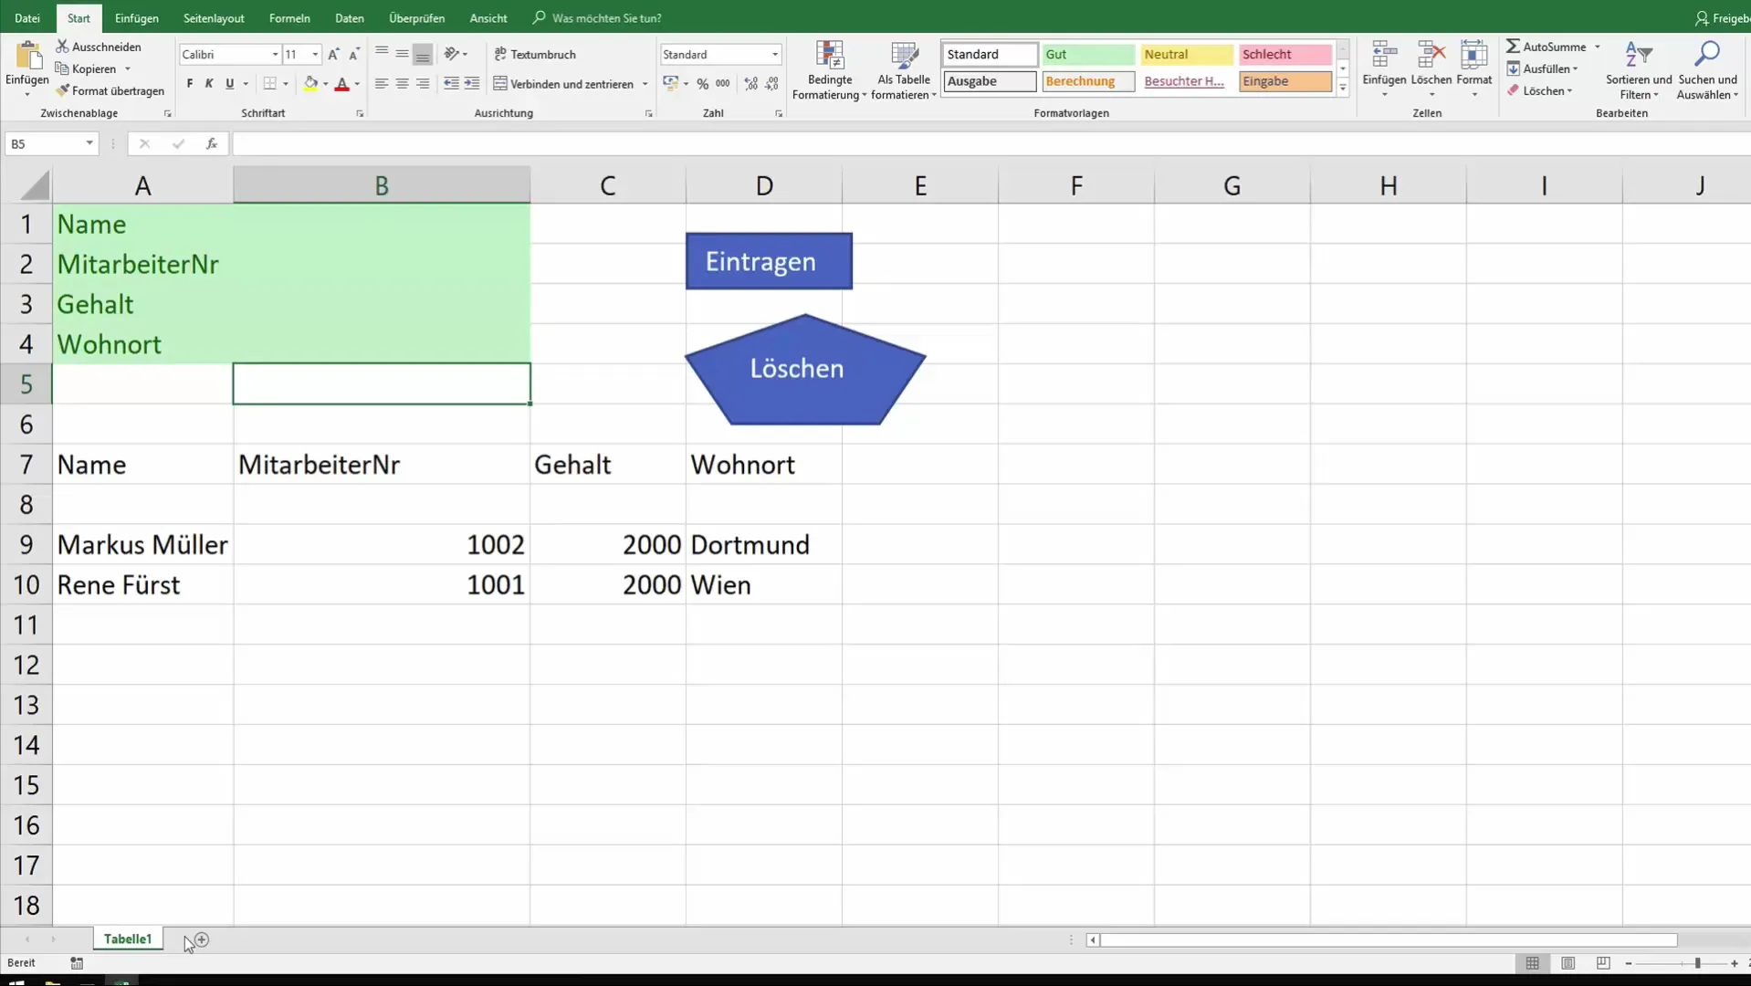
Task: Remove a decimal place
Action: 771,84
